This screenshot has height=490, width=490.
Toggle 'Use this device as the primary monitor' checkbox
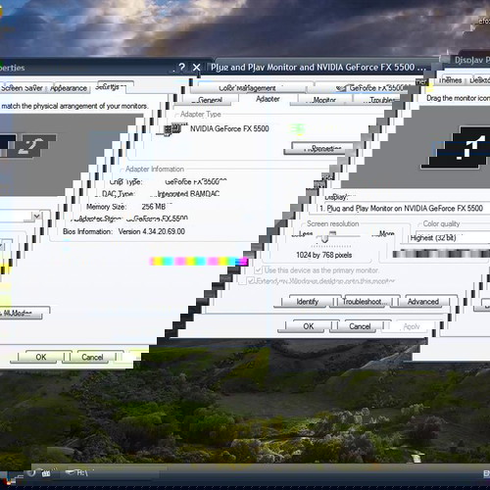(259, 270)
